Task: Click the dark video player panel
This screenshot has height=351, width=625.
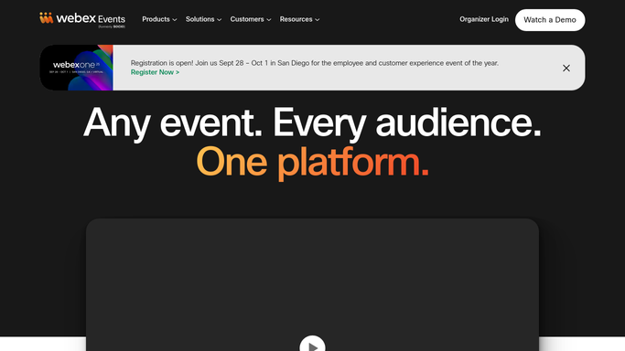Action: pos(313,284)
